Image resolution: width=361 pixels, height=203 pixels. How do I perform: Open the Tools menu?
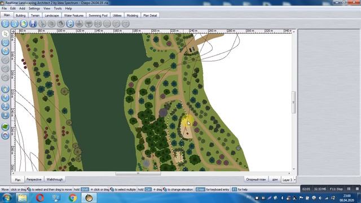(x=58, y=8)
